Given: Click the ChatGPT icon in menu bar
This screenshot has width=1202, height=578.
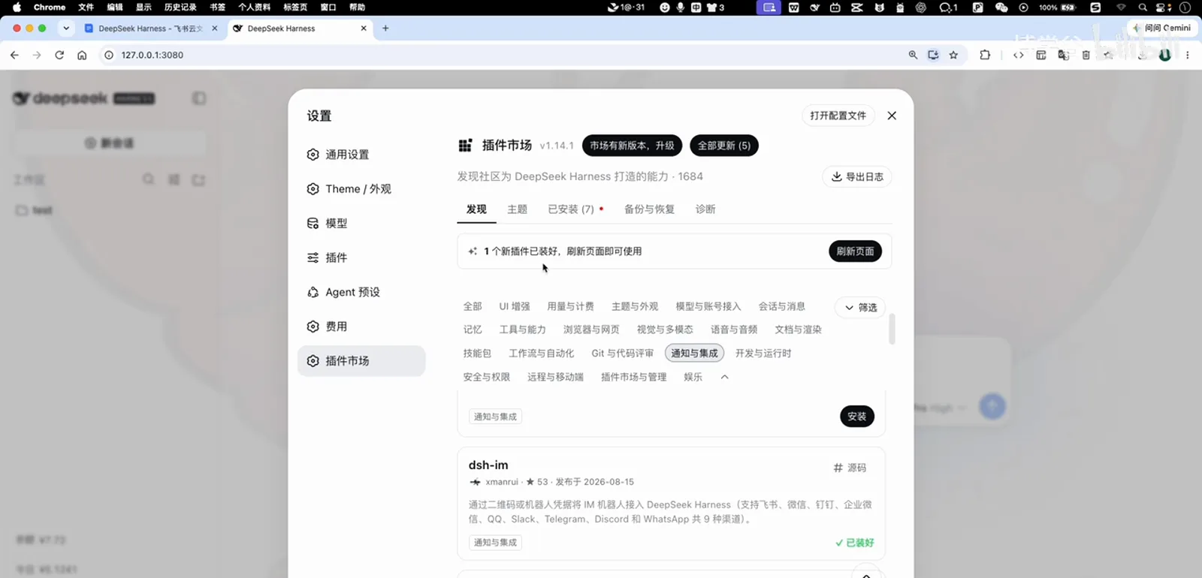Looking at the screenshot, I should pyautogui.click(x=921, y=8).
